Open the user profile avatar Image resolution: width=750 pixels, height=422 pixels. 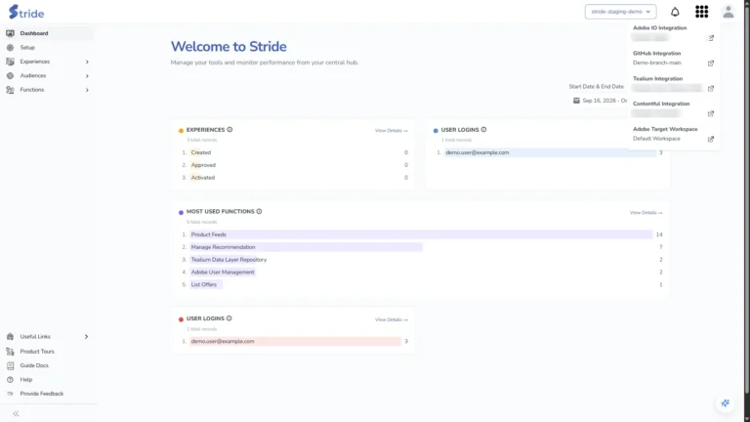[728, 12]
